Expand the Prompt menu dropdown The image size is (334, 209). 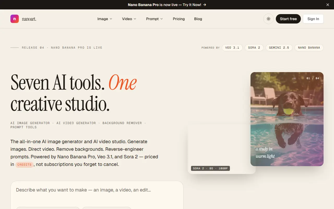(x=154, y=19)
